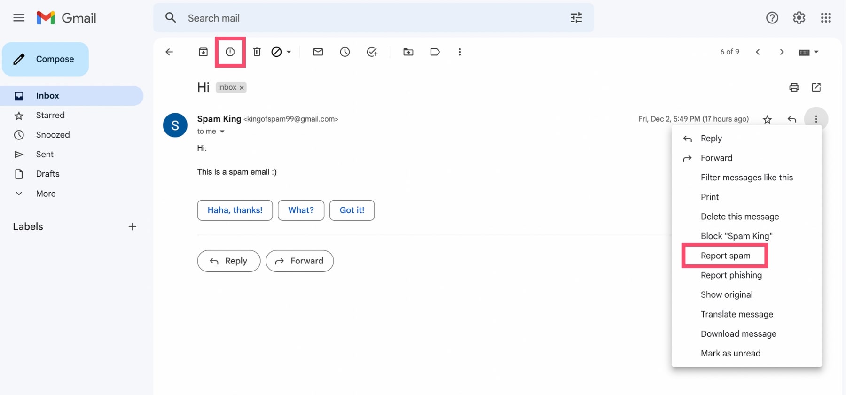This screenshot has width=846, height=395.
Task: Star the message from Spam King
Action: pos(768,119)
